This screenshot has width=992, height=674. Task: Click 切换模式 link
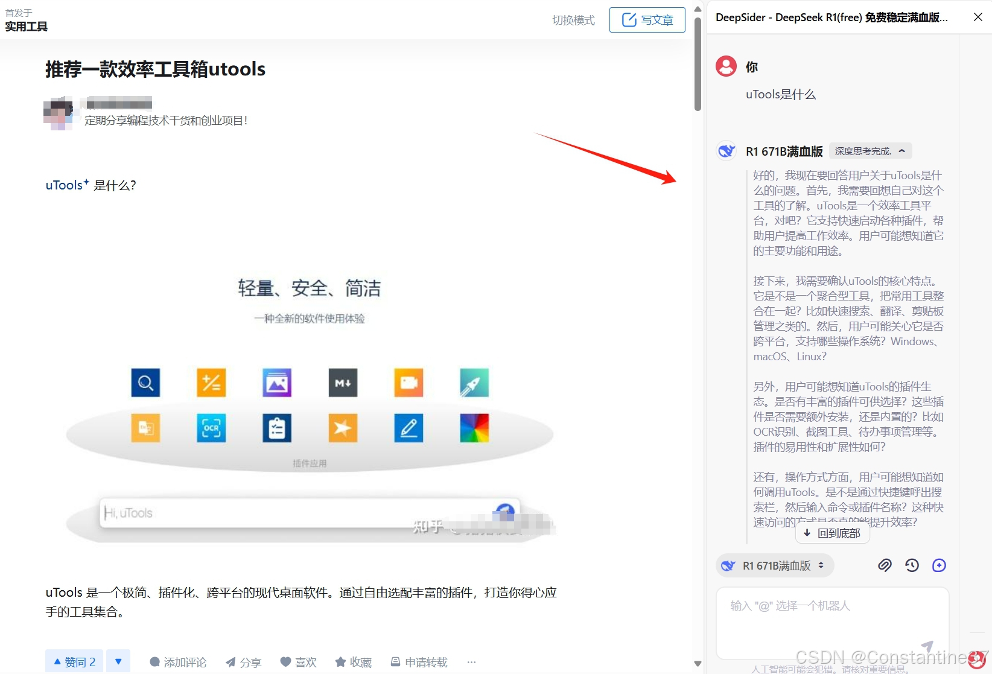coord(573,20)
